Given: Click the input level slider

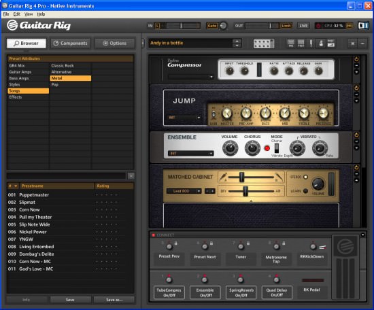Looking at the screenshot, I should (x=181, y=26).
